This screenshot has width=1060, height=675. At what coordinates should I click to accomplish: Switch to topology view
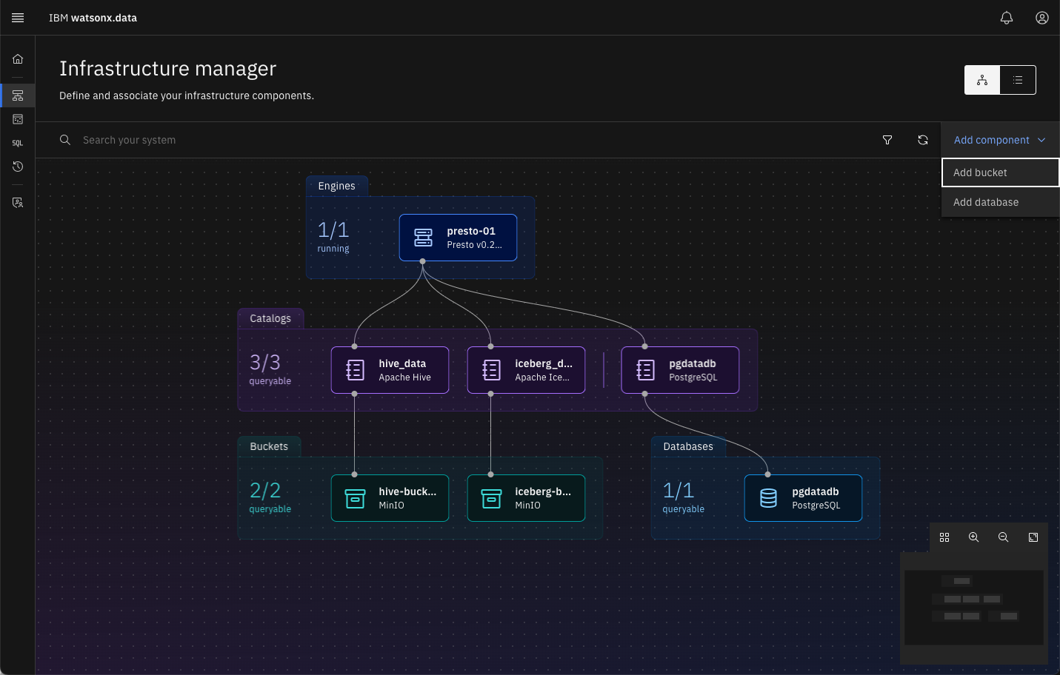pos(982,80)
